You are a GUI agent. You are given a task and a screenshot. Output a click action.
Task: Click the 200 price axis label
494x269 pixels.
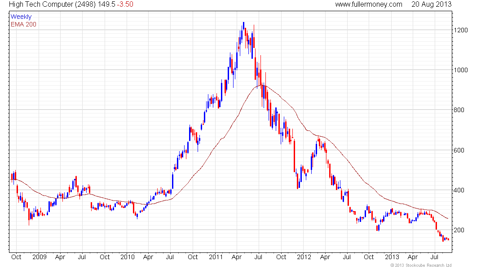(x=459, y=230)
